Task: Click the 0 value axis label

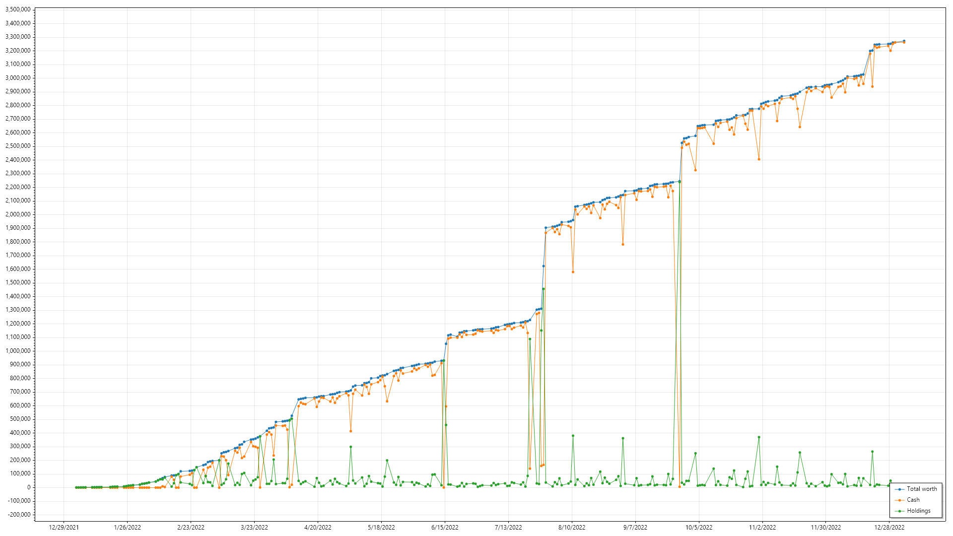Action: pos(29,487)
